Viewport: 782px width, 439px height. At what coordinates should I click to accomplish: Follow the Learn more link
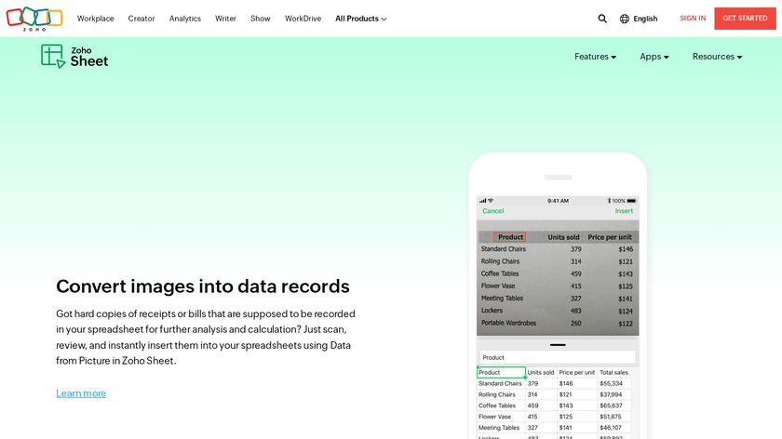(81, 393)
